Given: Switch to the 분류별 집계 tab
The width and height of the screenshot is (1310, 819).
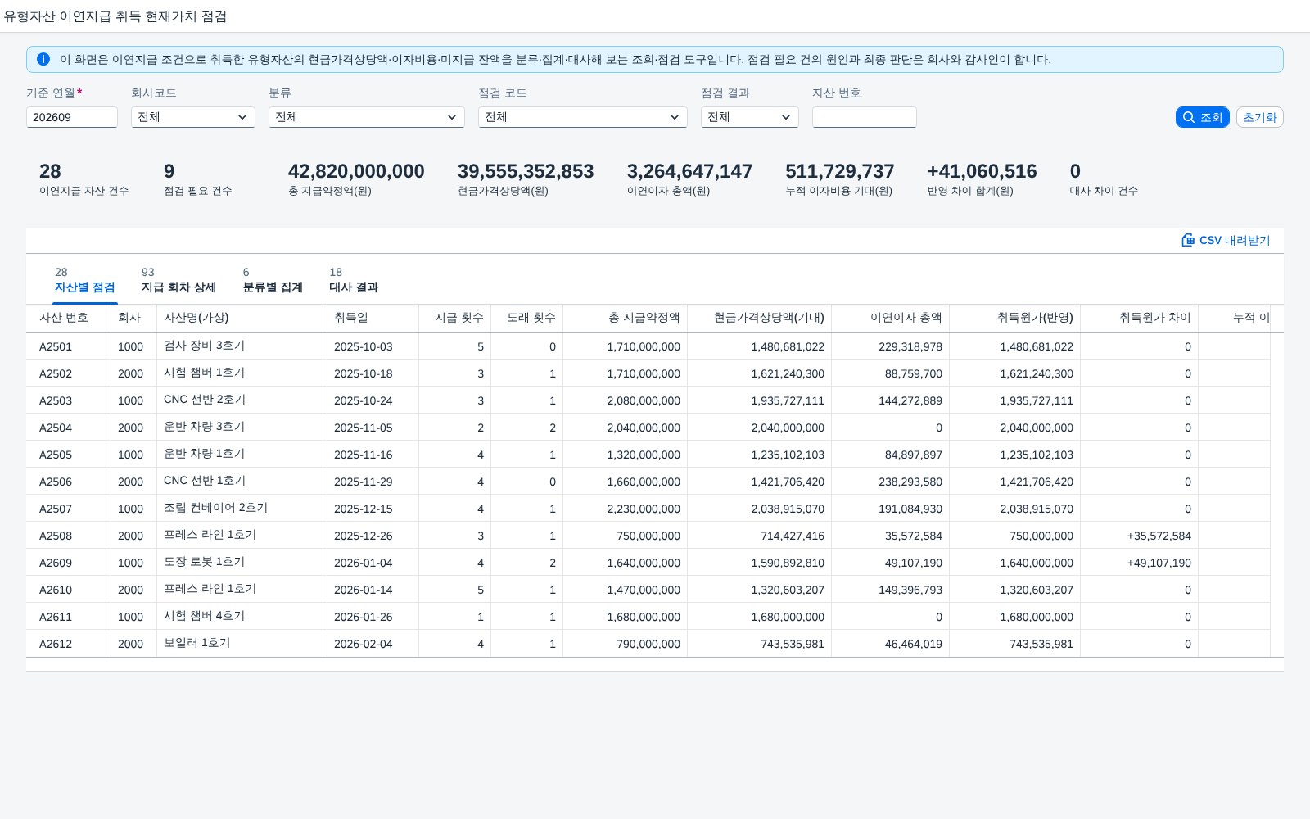Looking at the screenshot, I should [x=273, y=280].
